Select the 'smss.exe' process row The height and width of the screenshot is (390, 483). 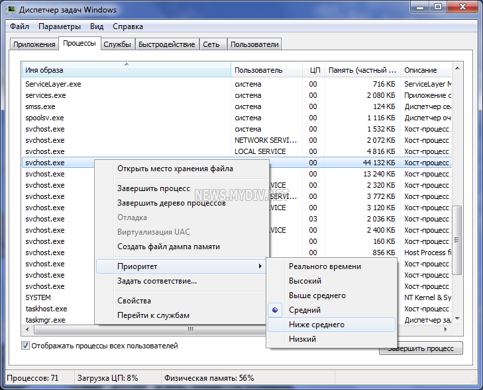tap(237, 106)
